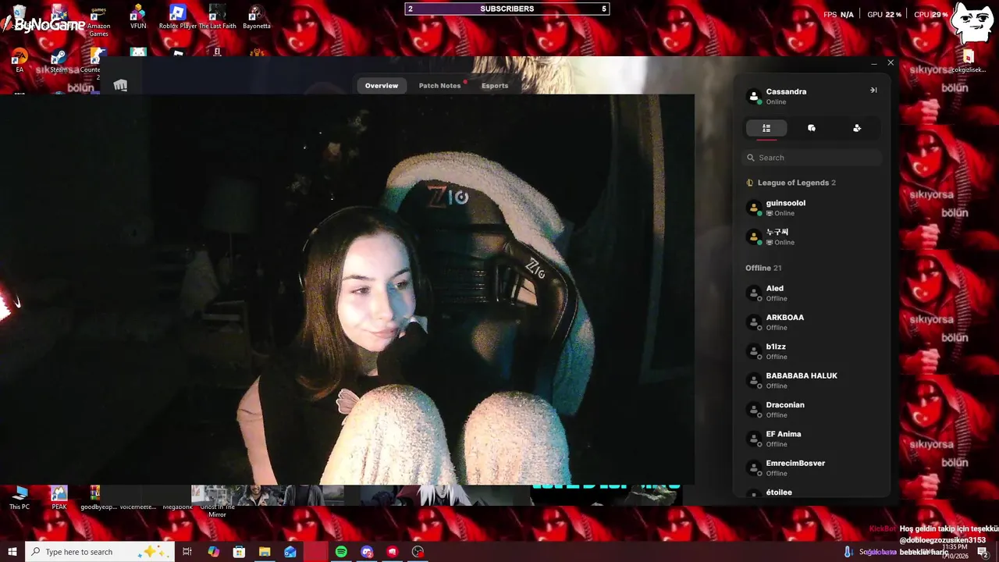Select friend guinsoolol
This screenshot has height=562, width=999.
click(x=812, y=208)
